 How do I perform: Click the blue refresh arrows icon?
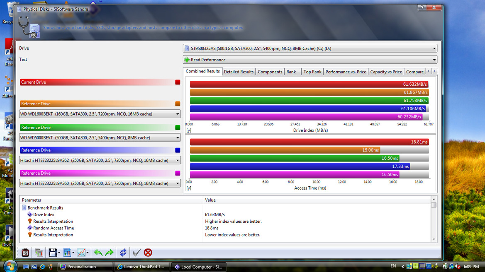pyautogui.click(x=123, y=253)
